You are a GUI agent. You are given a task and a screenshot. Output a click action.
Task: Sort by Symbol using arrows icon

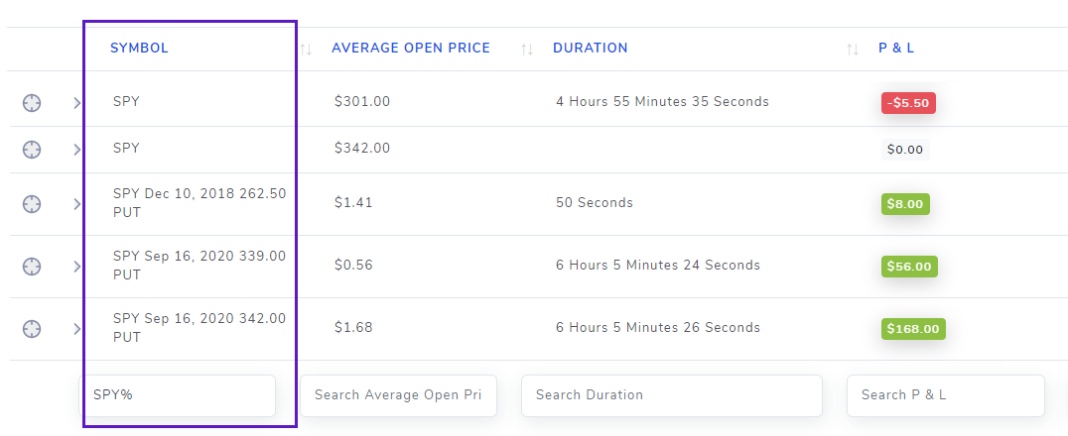click(x=306, y=49)
